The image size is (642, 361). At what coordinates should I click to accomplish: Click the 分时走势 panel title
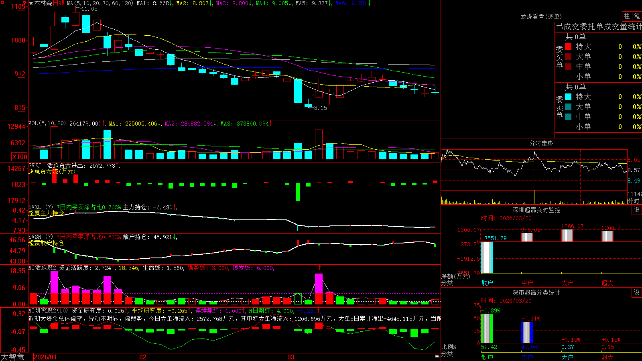pyautogui.click(x=541, y=143)
